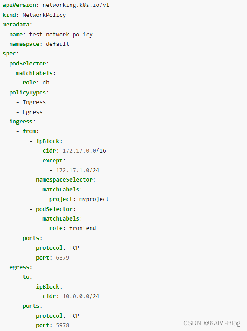Click the CSDN @KAIVI-Blog watermark
This screenshot has width=247, height=331.
click(212, 323)
